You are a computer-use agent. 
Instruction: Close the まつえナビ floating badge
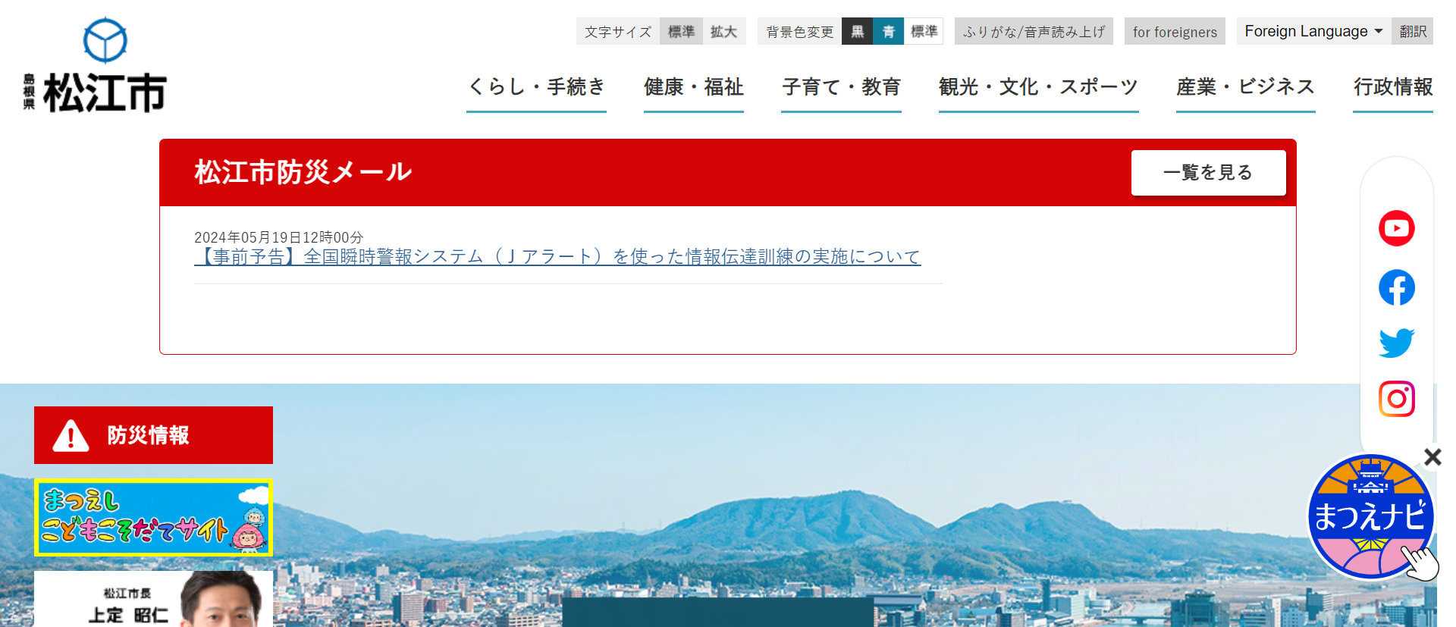click(1432, 456)
